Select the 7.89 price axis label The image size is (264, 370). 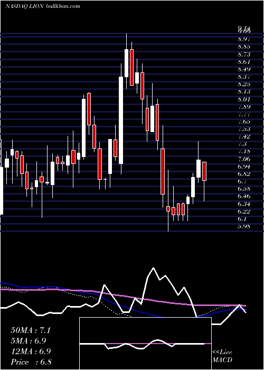click(x=244, y=107)
